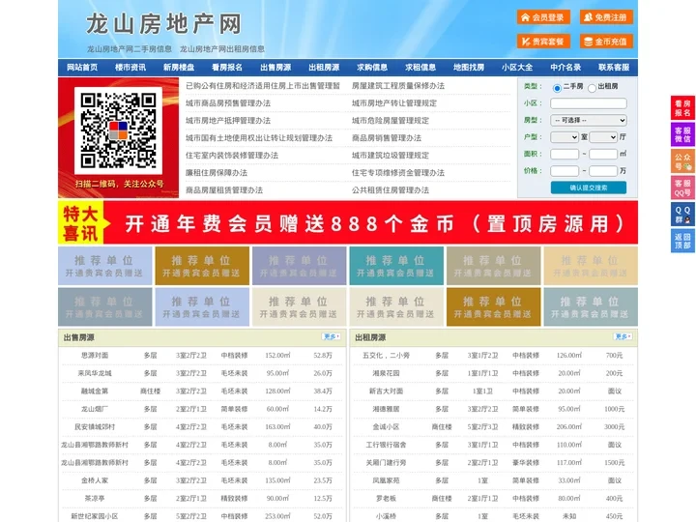Click the 免费注册 free register button
This screenshot has height=522, width=696.
606,17
